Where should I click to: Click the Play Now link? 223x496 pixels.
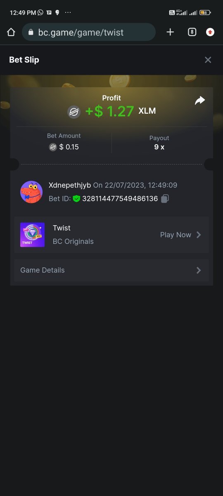[x=176, y=235]
